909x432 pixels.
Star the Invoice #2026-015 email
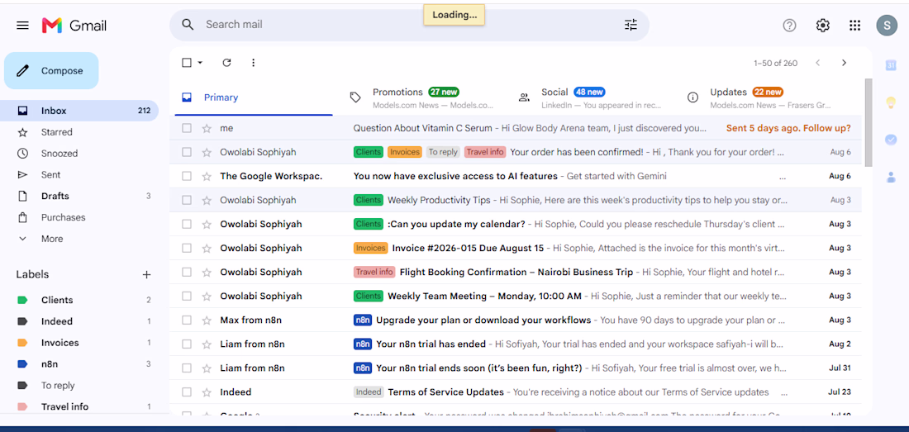[x=207, y=248]
